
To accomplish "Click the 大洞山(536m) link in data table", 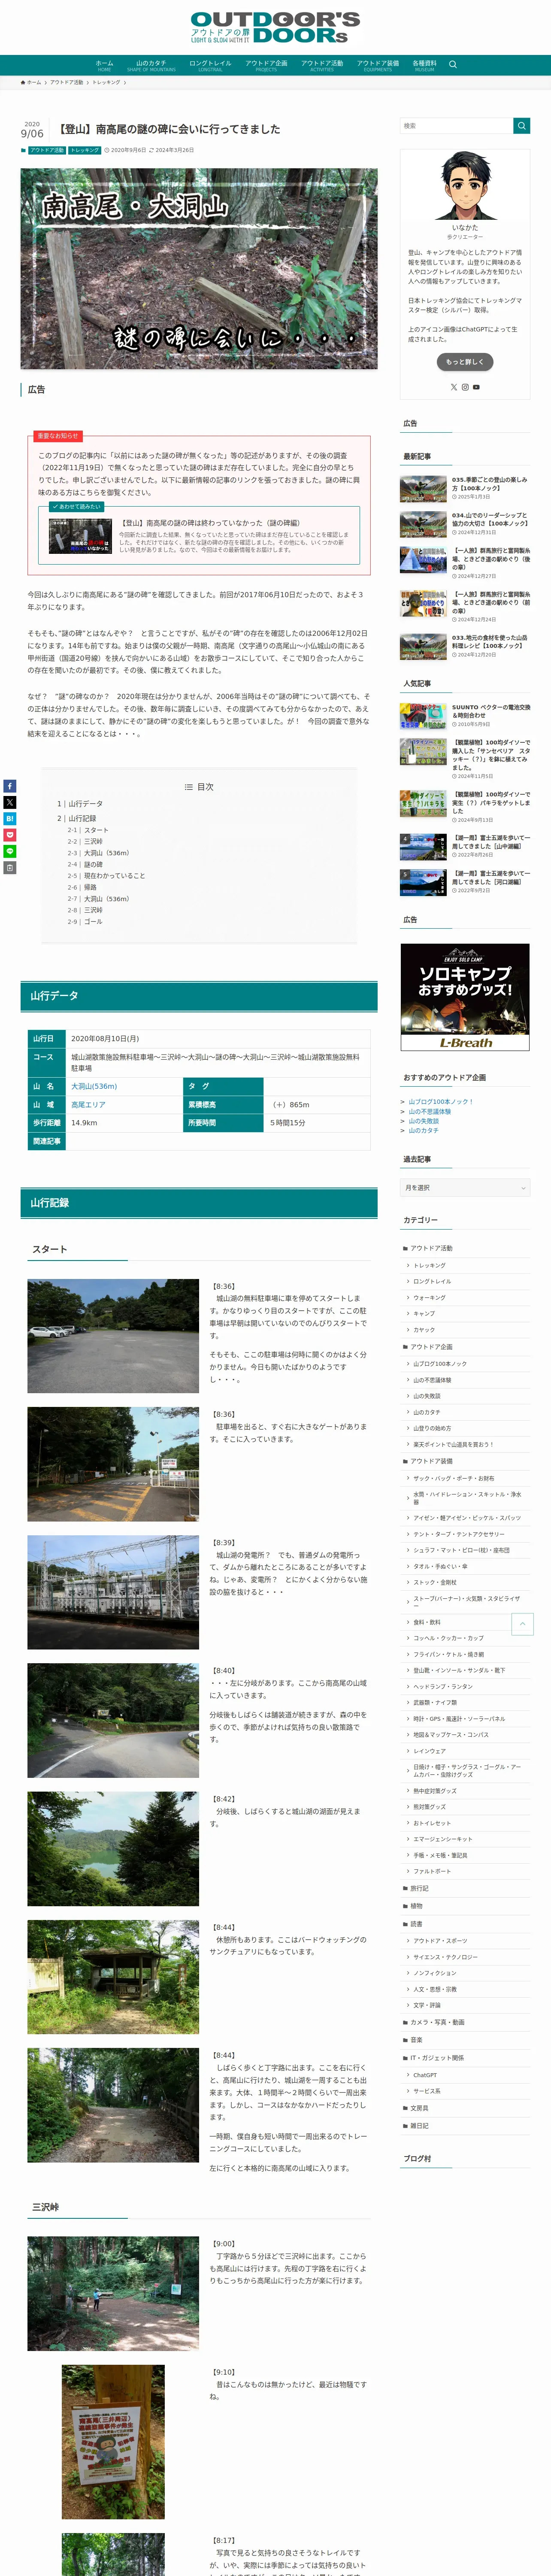I will 94,1086.
